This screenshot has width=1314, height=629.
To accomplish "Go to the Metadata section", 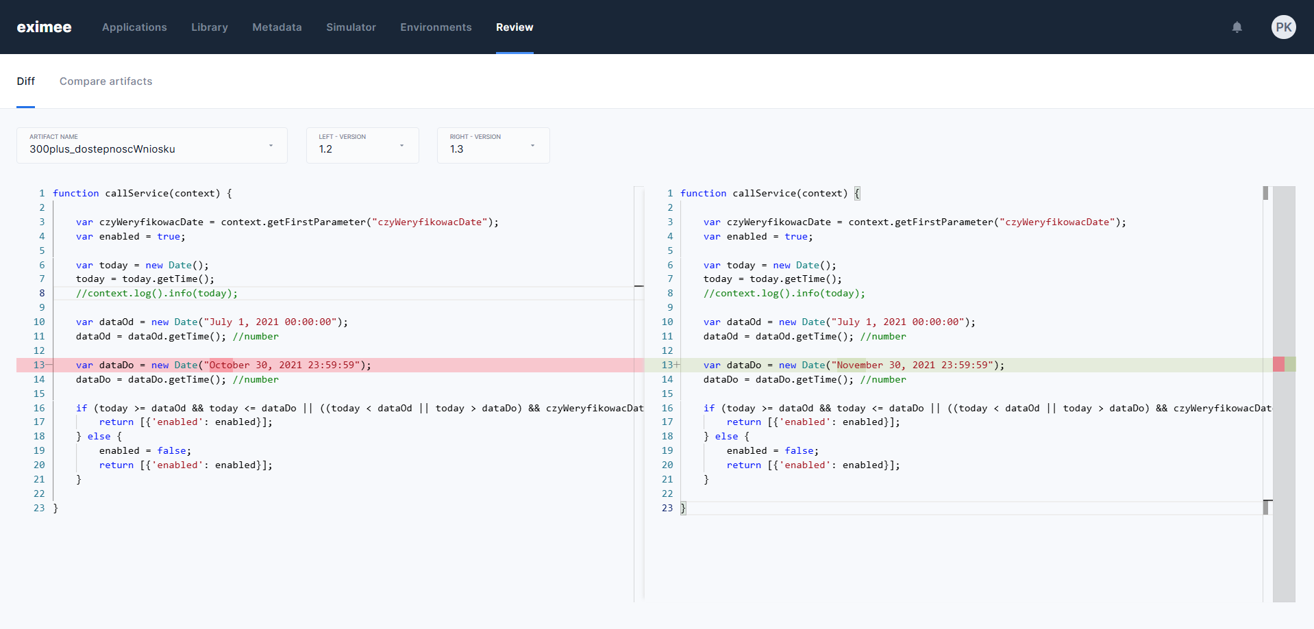I will (277, 27).
